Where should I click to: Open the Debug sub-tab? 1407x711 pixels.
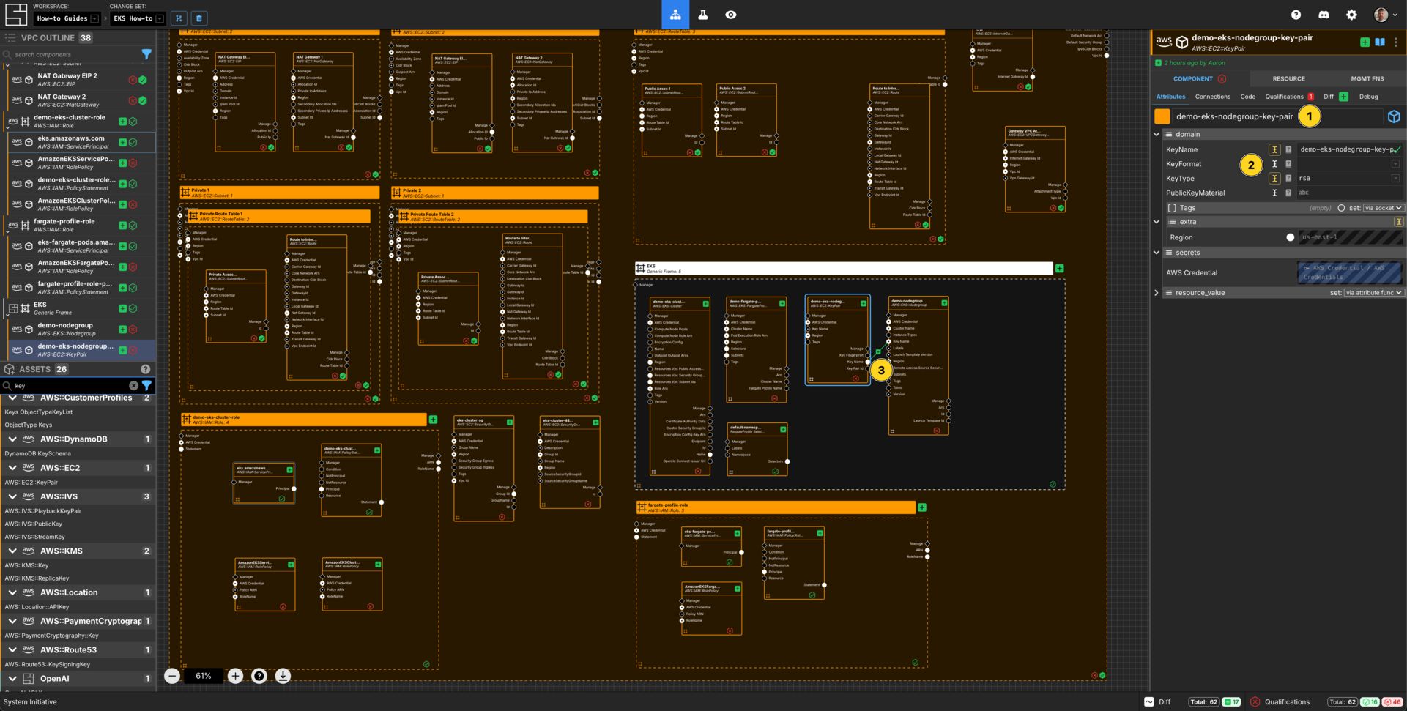pos(1368,97)
